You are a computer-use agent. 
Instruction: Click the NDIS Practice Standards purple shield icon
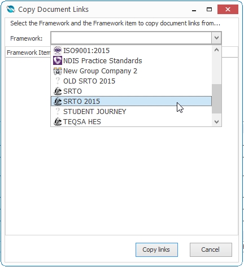click(x=58, y=60)
